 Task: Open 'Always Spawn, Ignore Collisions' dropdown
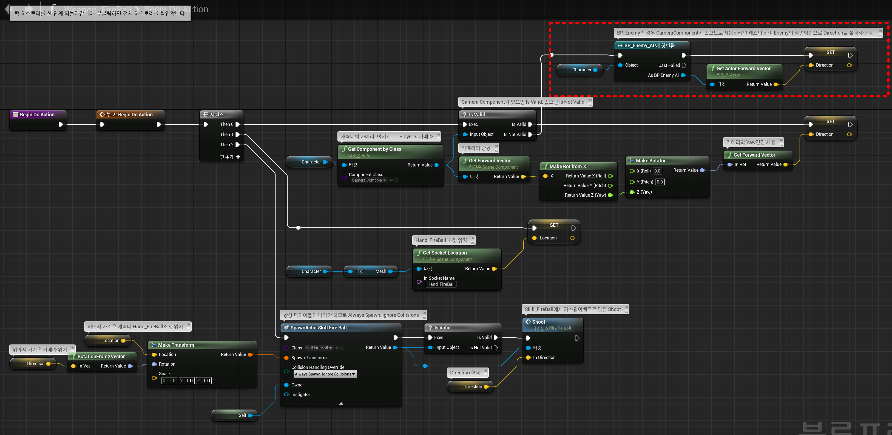click(325, 374)
